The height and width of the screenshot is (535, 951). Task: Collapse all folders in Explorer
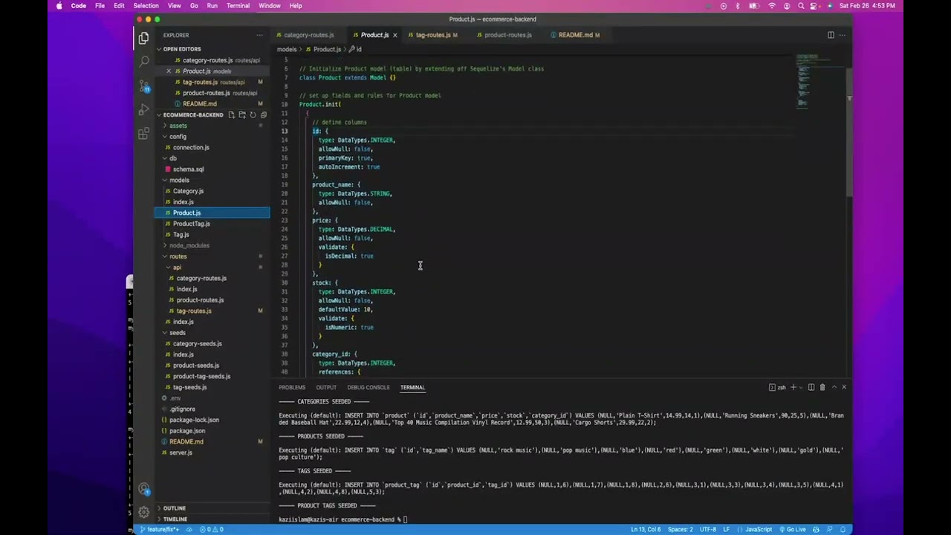(x=263, y=114)
